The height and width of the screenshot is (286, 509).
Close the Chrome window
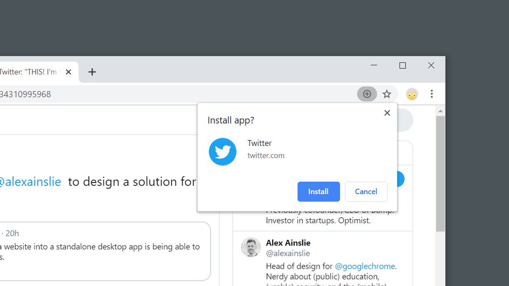click(x=431, y=65)
